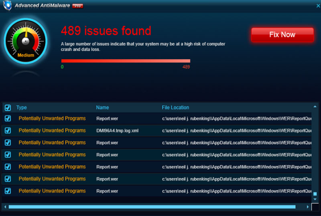Click the vertical scrollbar thumb
Image resolution: width=321 pixels, height=216 pixels.
point(315,194)
